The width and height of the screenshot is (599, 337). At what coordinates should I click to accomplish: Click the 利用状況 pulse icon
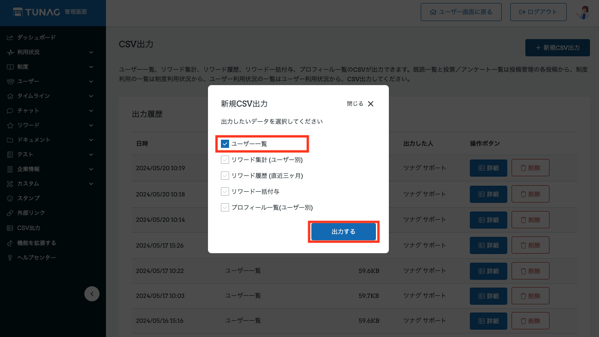pos(10,52)
